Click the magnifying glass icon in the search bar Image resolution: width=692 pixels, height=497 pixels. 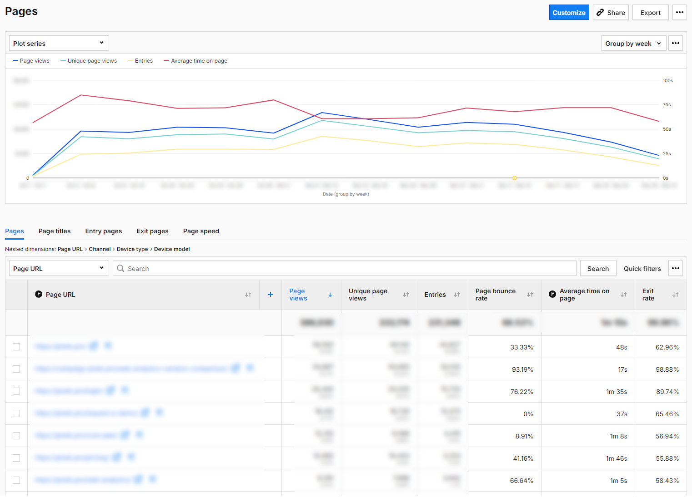120,268
